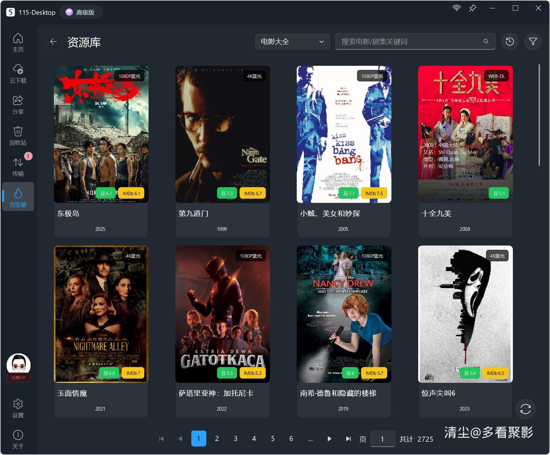
Task: Click the IMDb 7 rating badge
Action: pos(133,373)
